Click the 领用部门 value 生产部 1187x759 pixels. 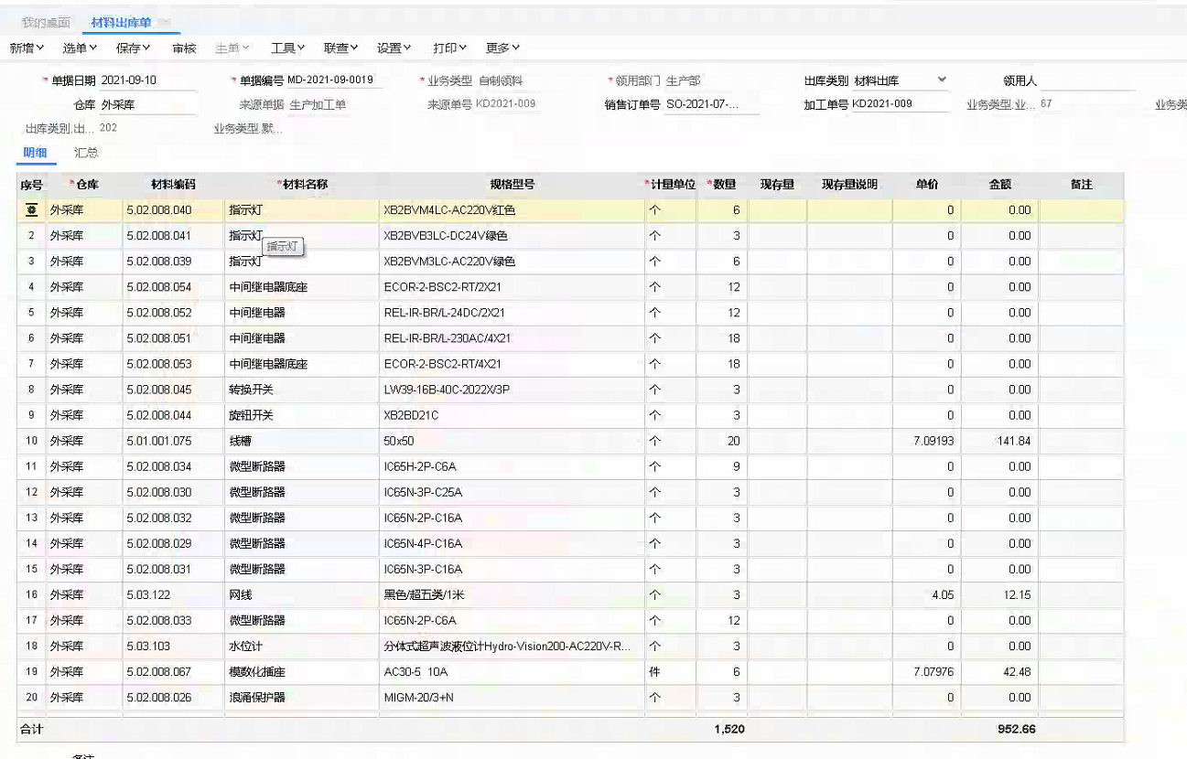684,80
